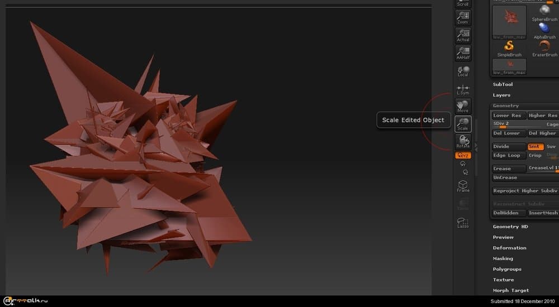This screenshot has width=559, height=307.
Task: Click the Zoom view icon
Action: pyautogui.click(x=463, y=18)
